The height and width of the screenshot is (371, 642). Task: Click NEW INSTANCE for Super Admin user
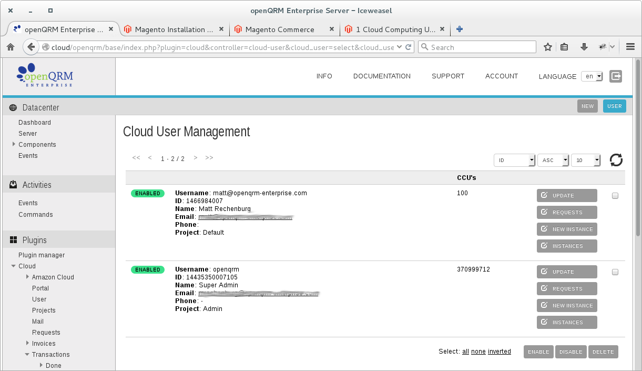pyautogui.click(x=567, y=306)
